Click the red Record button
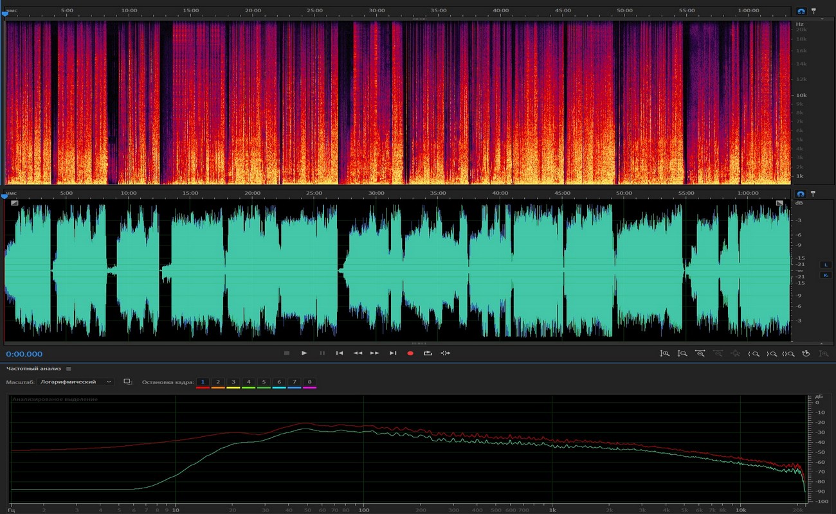This screenshot has width=836, height=514. 410,353
